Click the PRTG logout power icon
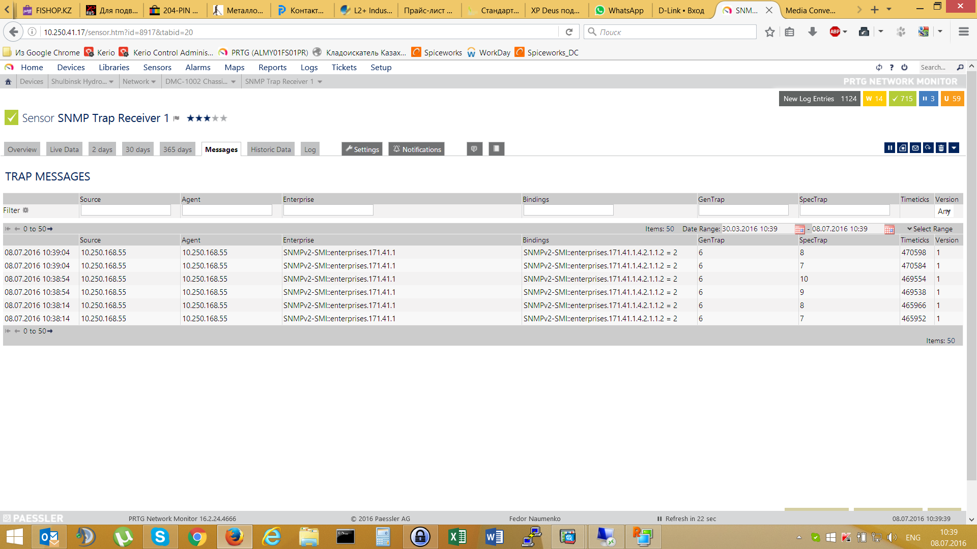The width and height of the screenshot is (977, 549). pos(904,67)
